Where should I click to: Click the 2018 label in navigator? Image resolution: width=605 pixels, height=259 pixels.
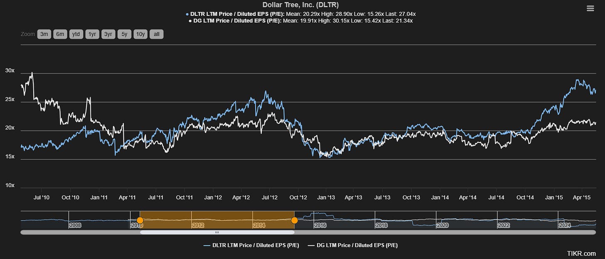(x=381, y=225)
